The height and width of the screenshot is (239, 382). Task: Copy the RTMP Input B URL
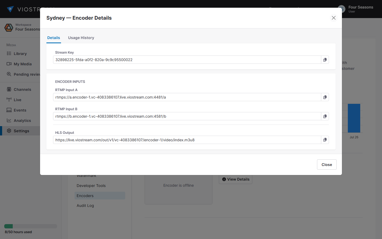coord(325,116)
